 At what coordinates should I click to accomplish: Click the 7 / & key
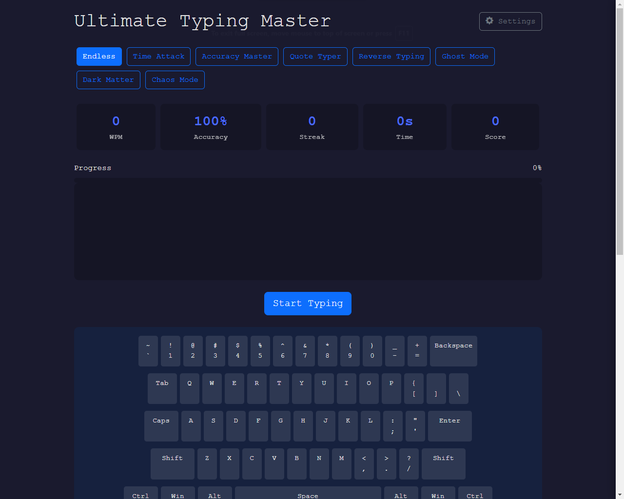pyautogui.click(x=305, y=351)
